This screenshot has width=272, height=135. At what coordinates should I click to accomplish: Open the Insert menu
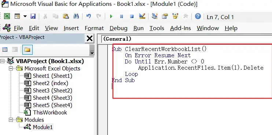pyautogui.click(x=71, y=28)
